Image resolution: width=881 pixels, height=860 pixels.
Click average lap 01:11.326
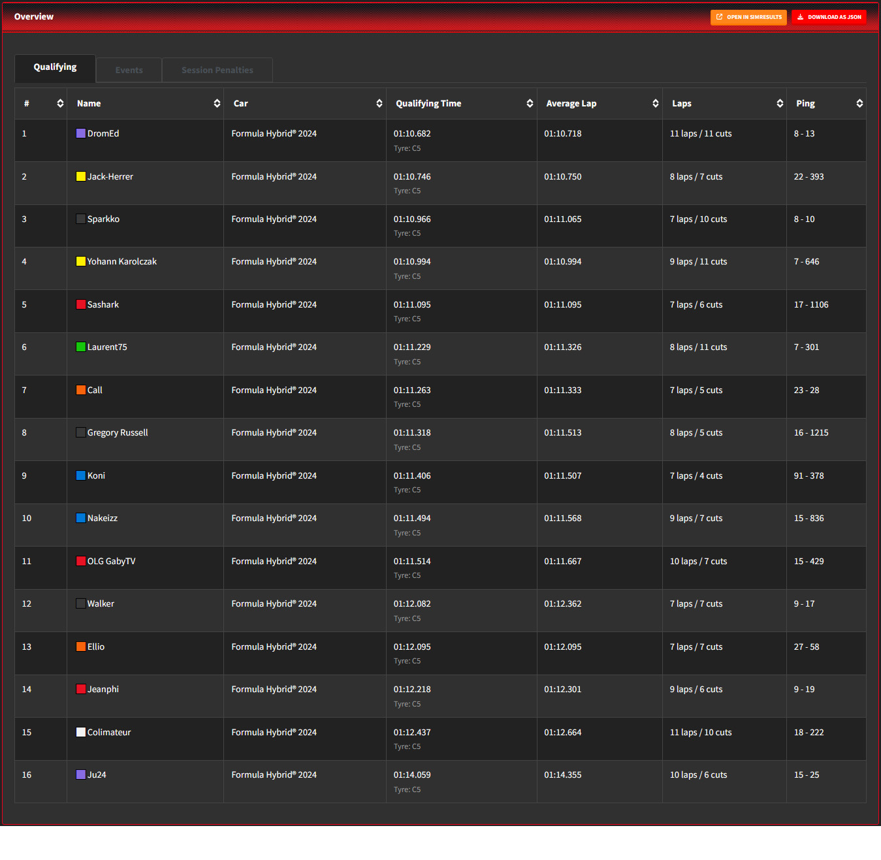click(563, 347)
